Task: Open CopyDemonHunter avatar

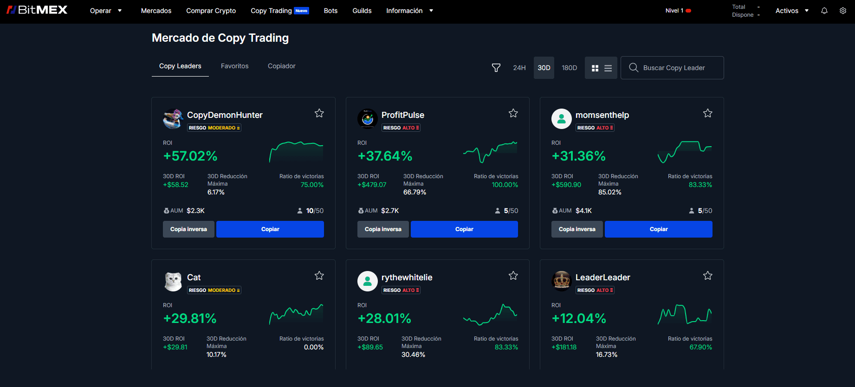Action: [x=173, y=119]
